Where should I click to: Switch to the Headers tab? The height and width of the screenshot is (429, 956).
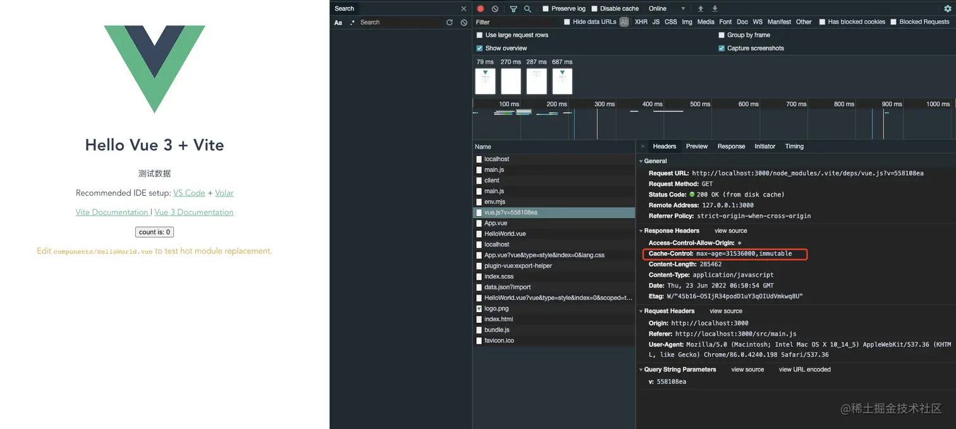pyautogui.click(x=665, y=147)
